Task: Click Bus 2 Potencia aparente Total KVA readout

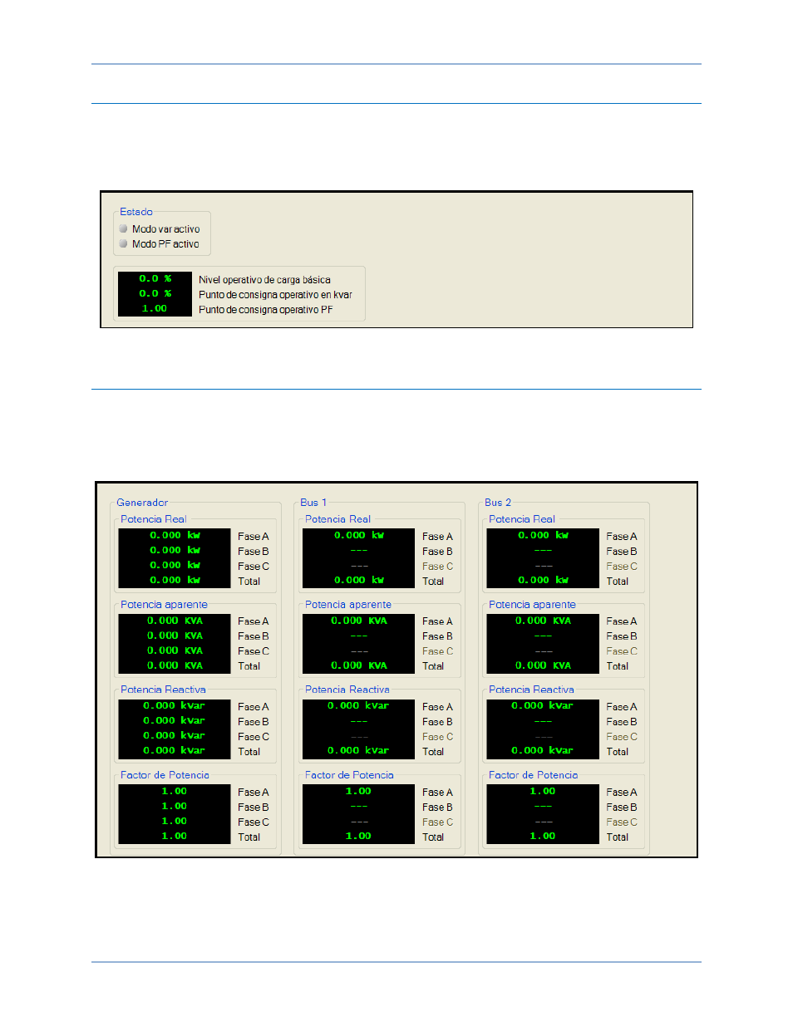Action: click(x=543, y=665)
